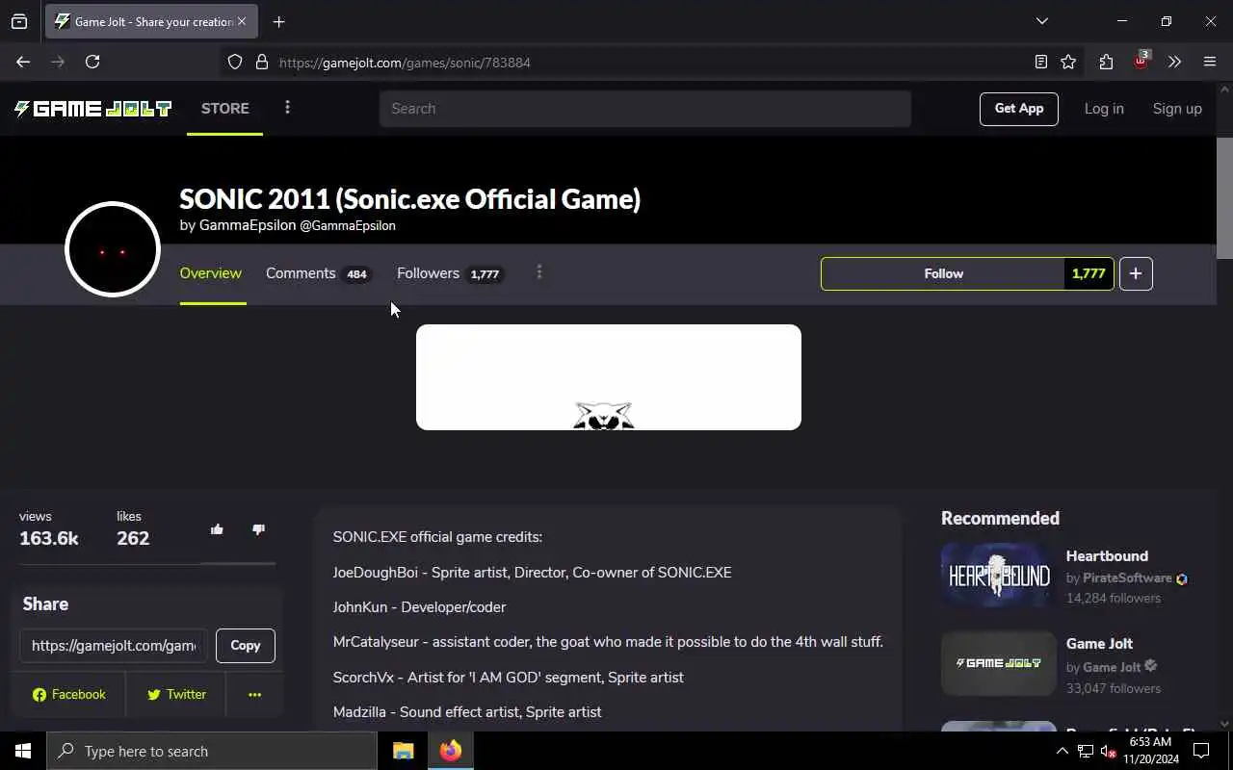Dislike the game with thumbs down
Viewport: 1233px width, 770px height.
[x=258, y=529]
